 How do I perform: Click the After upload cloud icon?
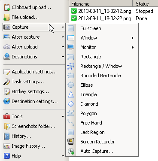pyautogui.click(x=7, y=47)
